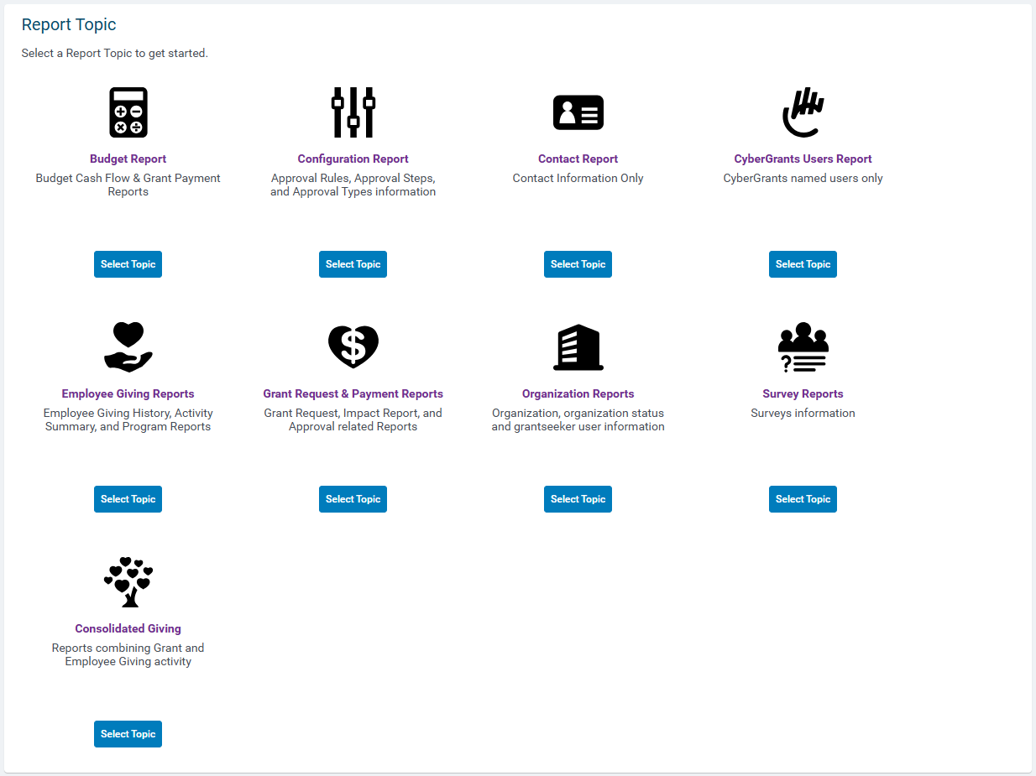Click the Contact Report ID card icon
Image resolution: width=1036 pixels, height=776 pixels.
point(578,112)
